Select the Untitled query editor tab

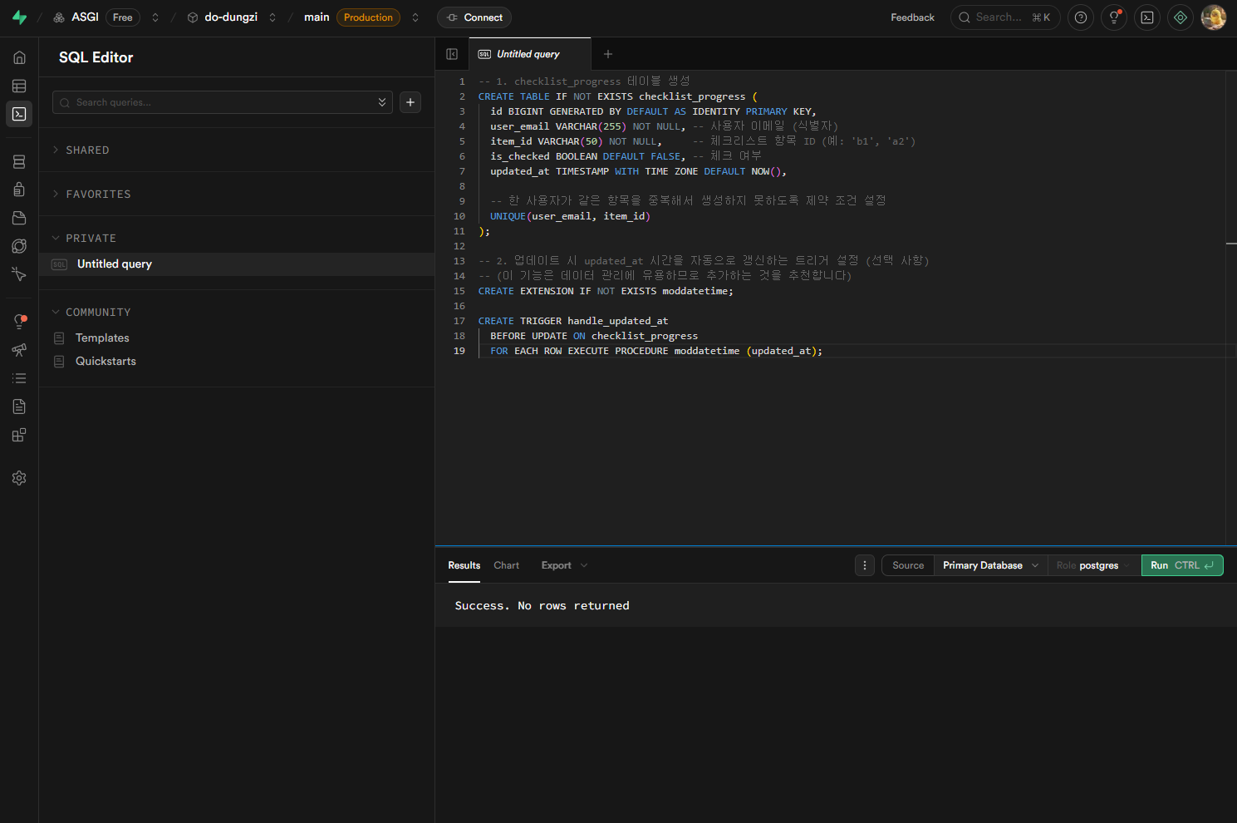528,54
